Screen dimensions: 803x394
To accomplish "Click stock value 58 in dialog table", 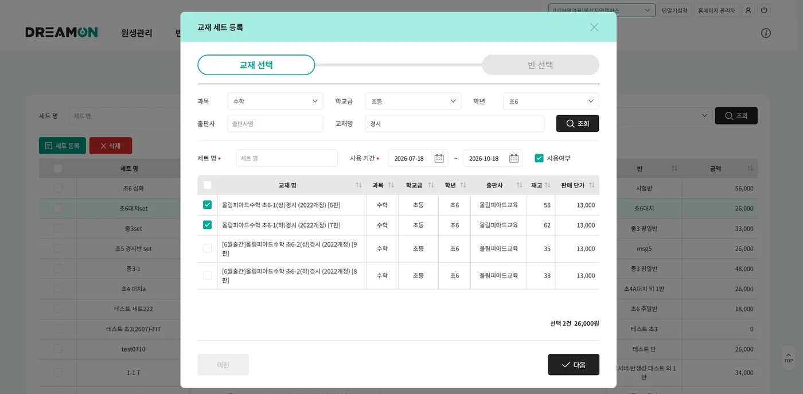I will tap(547, 205).
